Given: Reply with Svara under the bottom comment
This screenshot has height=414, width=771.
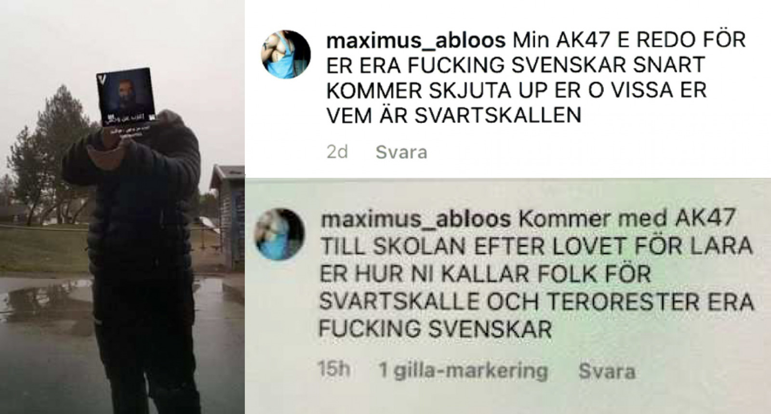Looking at the screenshot, I should point(607,372).
